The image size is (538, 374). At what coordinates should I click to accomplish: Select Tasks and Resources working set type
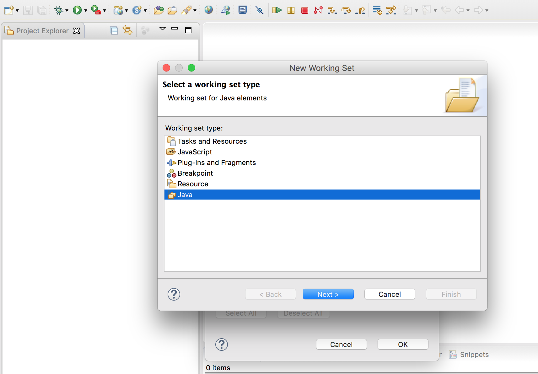[322, 141]
